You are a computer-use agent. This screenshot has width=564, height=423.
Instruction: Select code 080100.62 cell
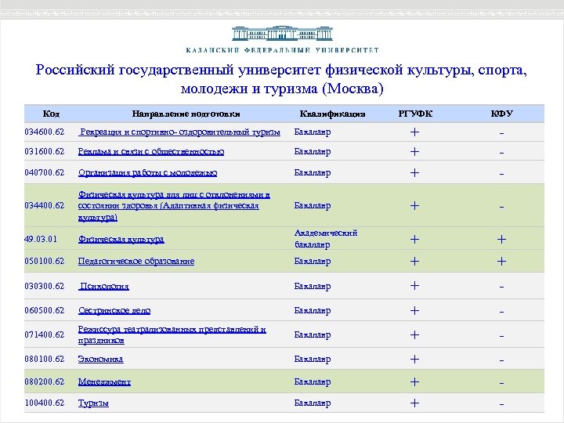tap(45, 359)
